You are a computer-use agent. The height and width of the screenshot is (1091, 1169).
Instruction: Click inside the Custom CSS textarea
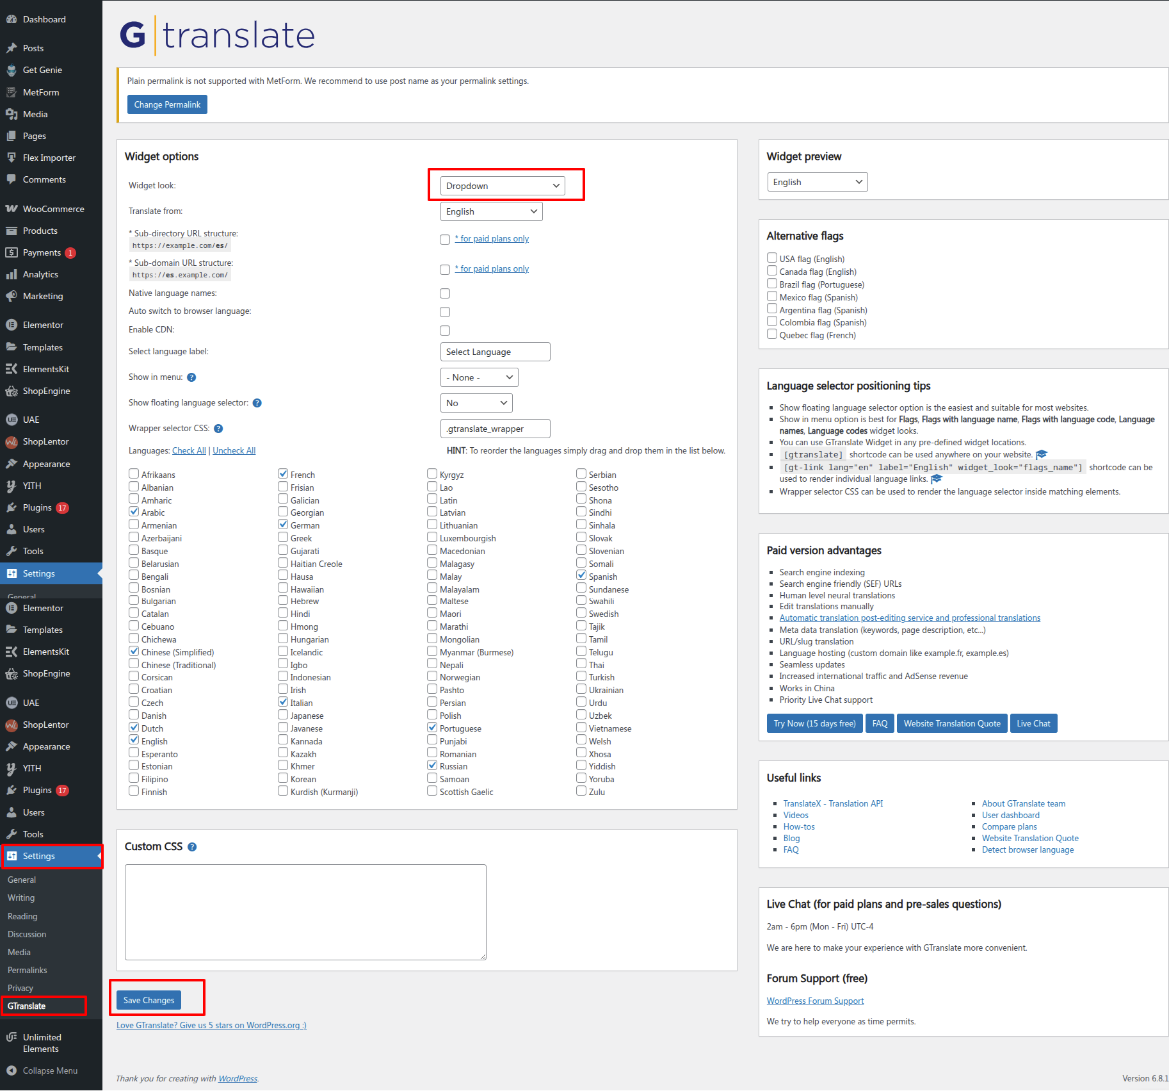click(305, 912)
